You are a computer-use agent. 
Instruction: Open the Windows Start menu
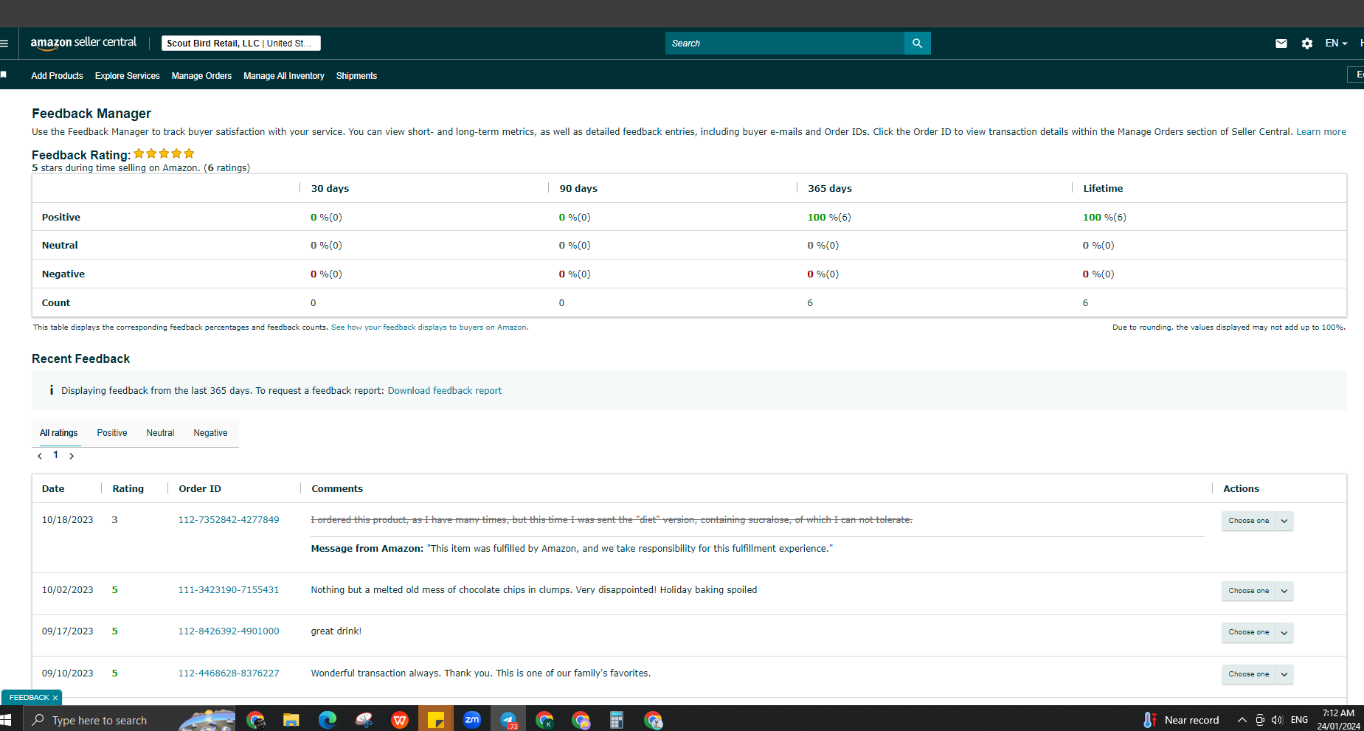pyautogui.click(x=6, y=720)
